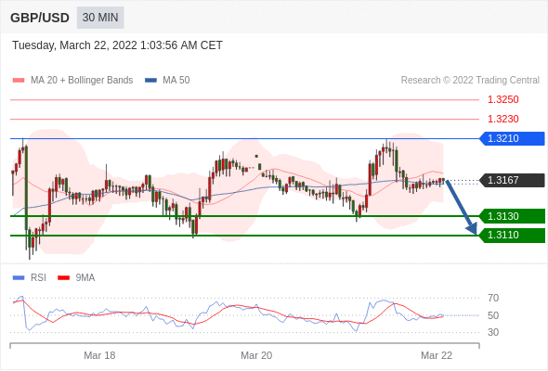The image size is (548, 371).
Task: Select the 30 MIN timeframe badge
Action: pyautogui.click(x=100, y=18)
